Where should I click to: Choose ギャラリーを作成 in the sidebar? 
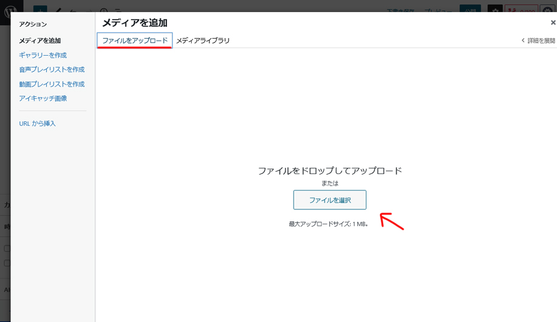pos(42,55)
